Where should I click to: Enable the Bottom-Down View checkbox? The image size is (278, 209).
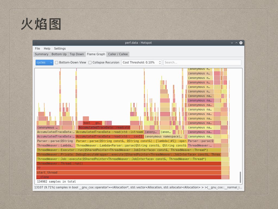[56, 63]
